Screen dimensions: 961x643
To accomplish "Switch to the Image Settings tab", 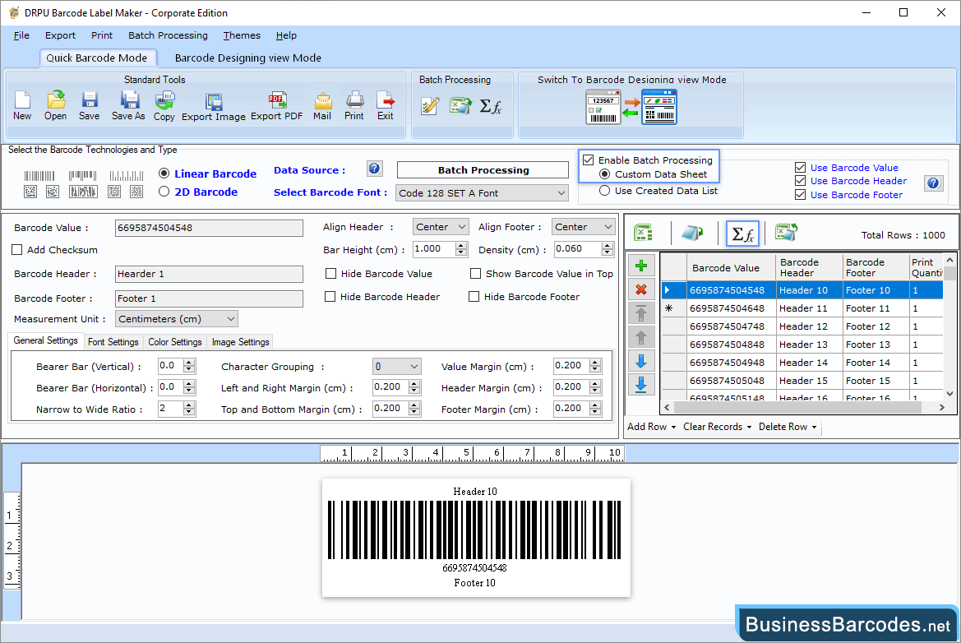I will [240, 342].
